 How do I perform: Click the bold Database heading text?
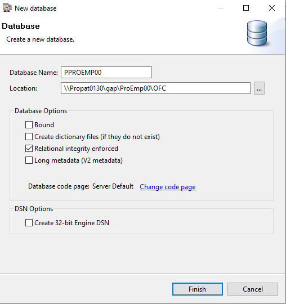pos(21,26)
